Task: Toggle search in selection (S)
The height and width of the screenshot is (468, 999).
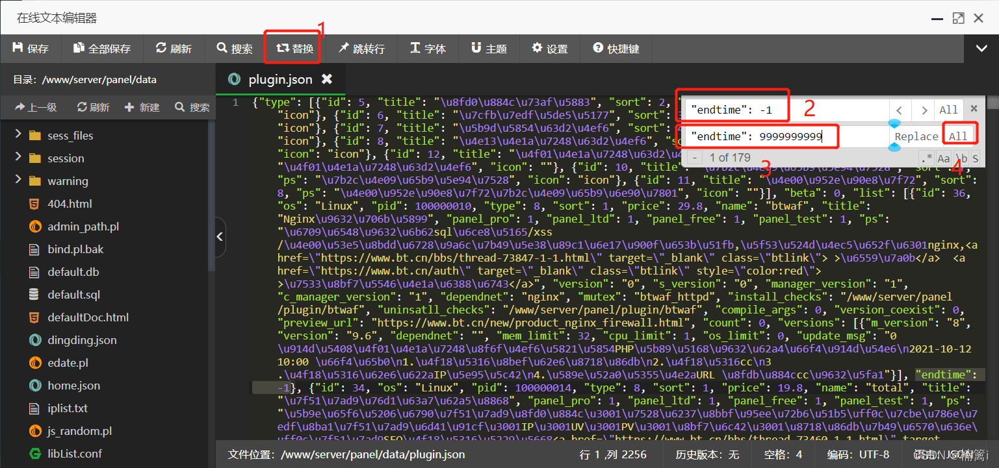Action: (x=976, y=158)
